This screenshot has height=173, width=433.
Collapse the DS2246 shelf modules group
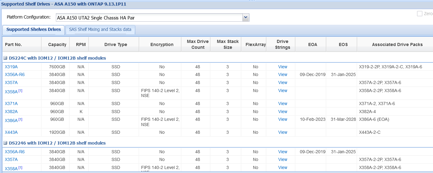click(x=6, y=143)
